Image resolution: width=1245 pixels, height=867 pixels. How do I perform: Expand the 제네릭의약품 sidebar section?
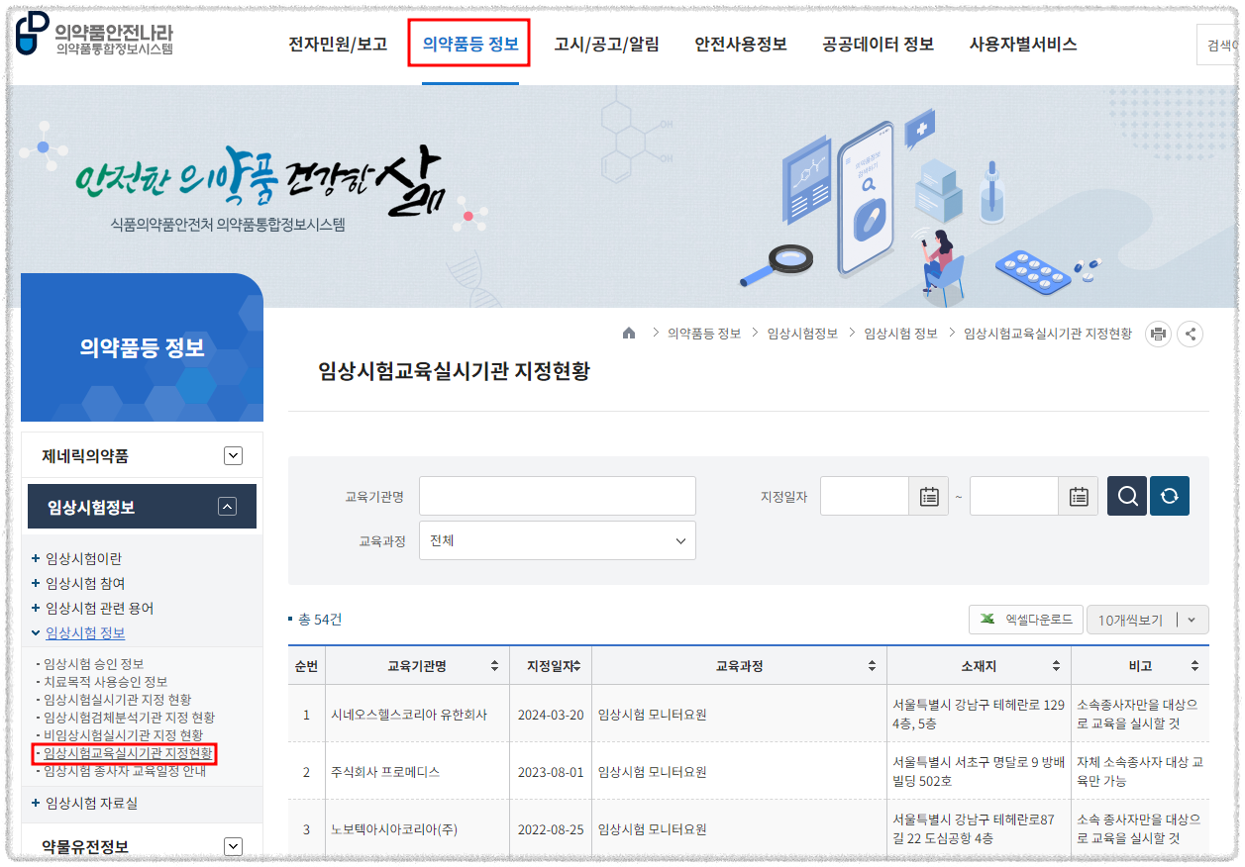(233, 455)
